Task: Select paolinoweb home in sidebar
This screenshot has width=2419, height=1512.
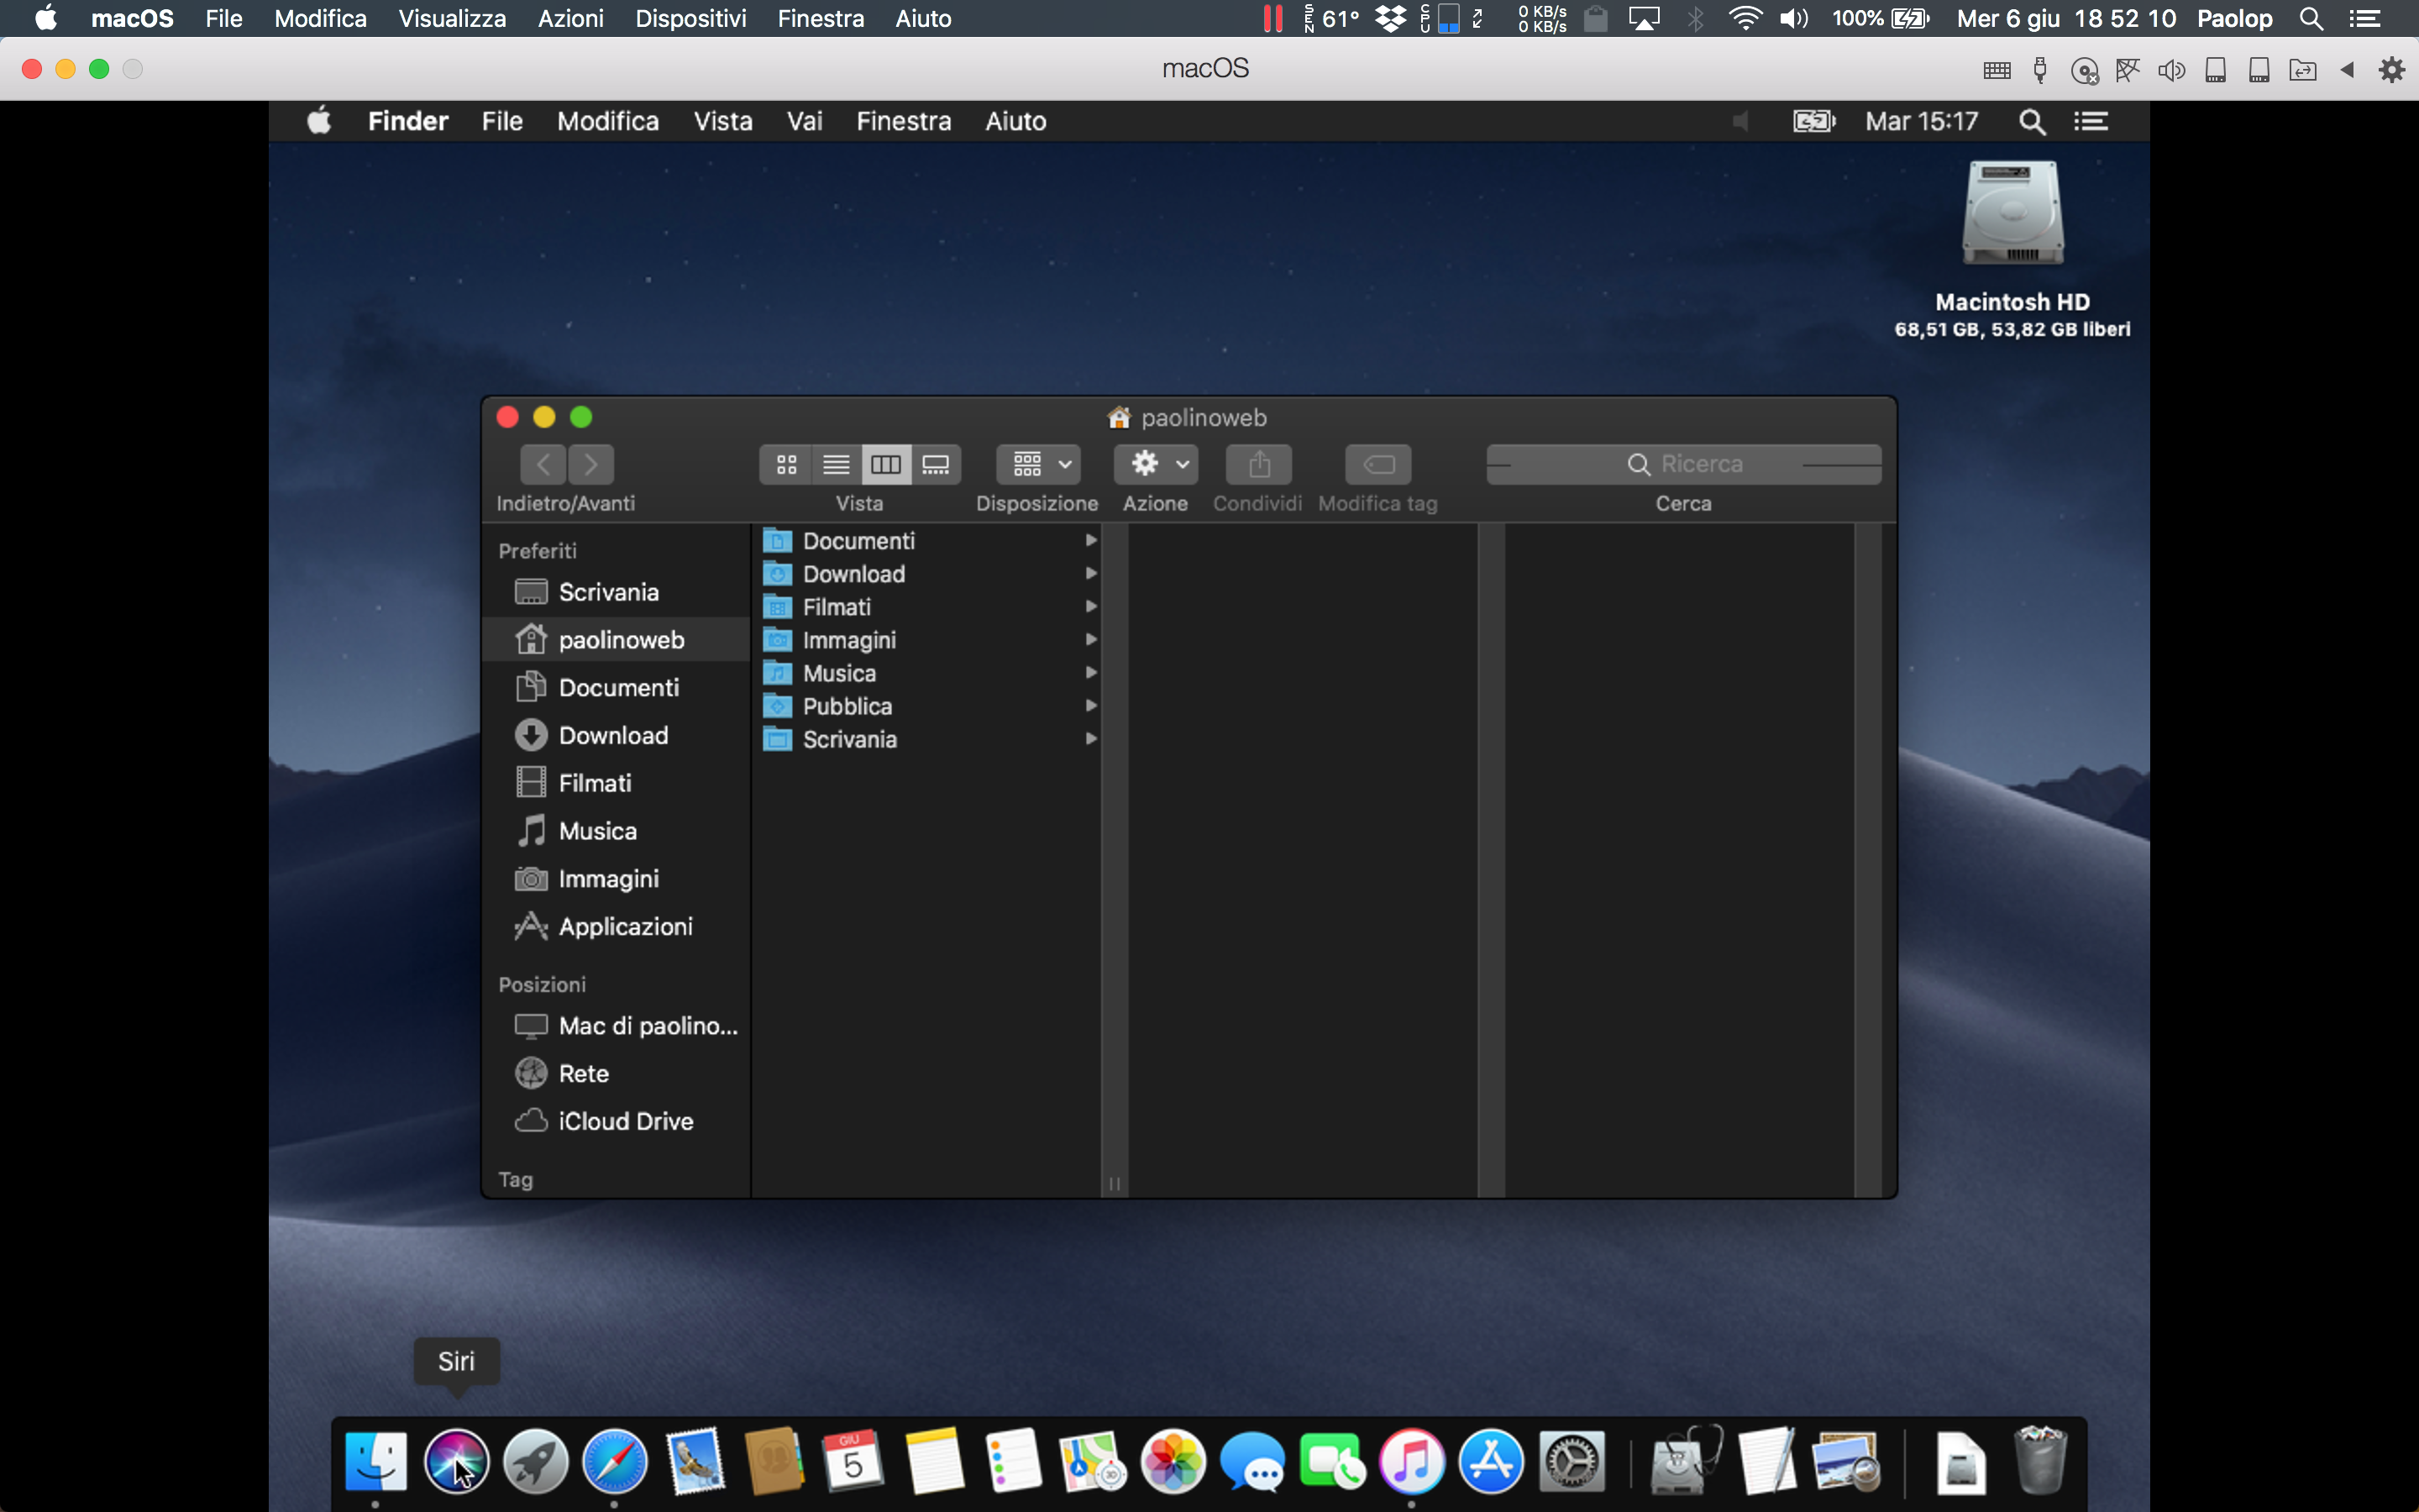Action: [616, 640]
